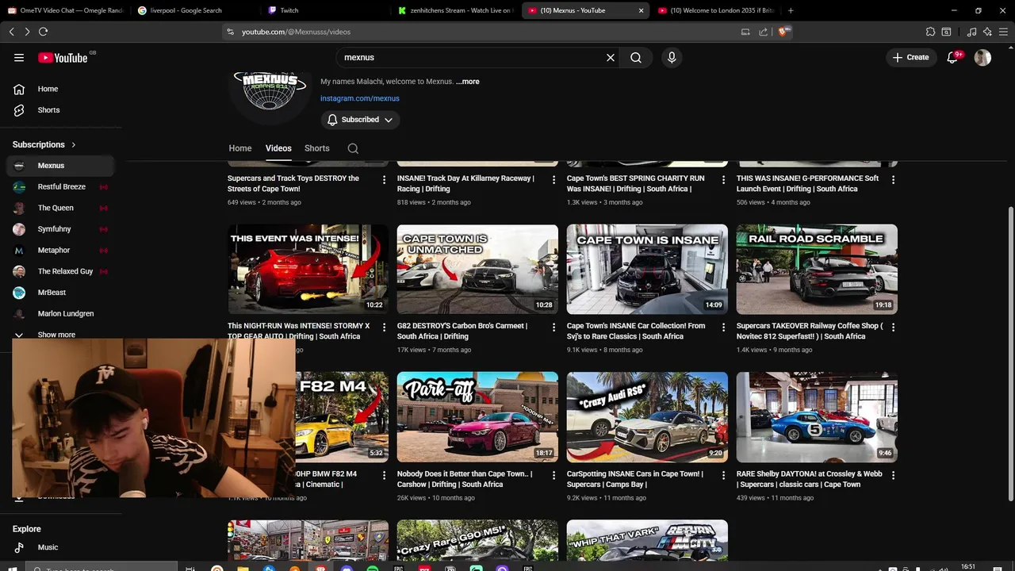The image size is (1015, 571).
Task: Click the Create button
Action: pyautogui.click(x=910, y=57)
